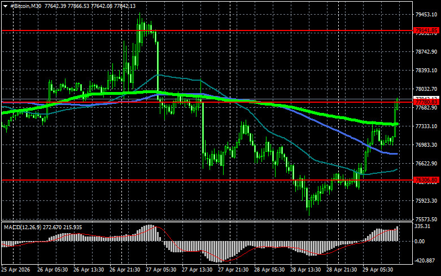Select the 77780.83 red price label

coord(426,102)
